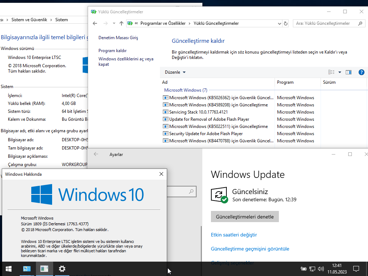This screenshot has width=368, height=276.
Task: Refresh the Yüklü Güncelleştirmeler list
Action: tap(286, 23)
